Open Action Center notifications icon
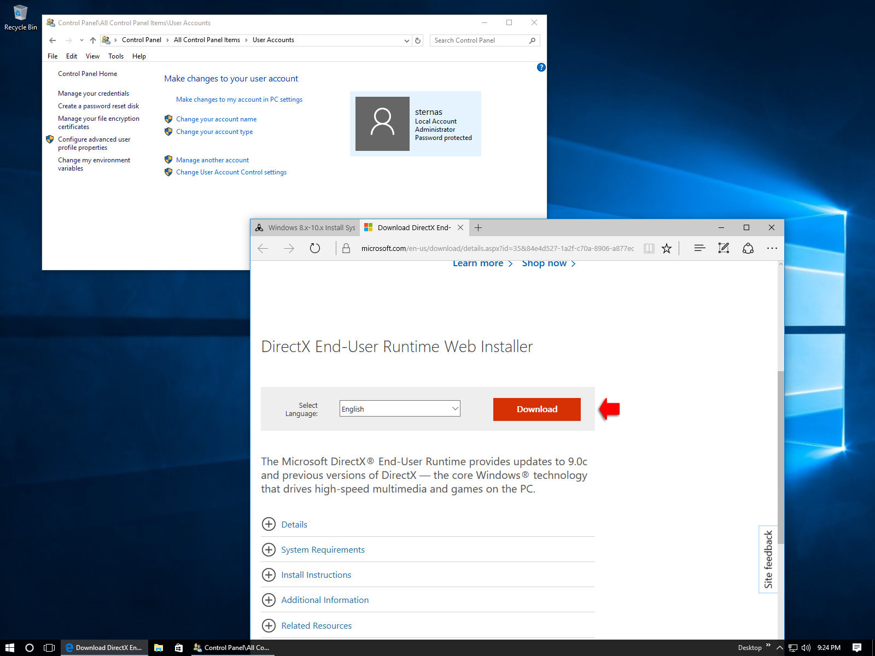 coord(857,648)
